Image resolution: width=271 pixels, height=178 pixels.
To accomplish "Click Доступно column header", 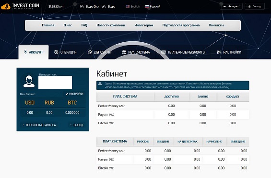I will pos(172,96).
